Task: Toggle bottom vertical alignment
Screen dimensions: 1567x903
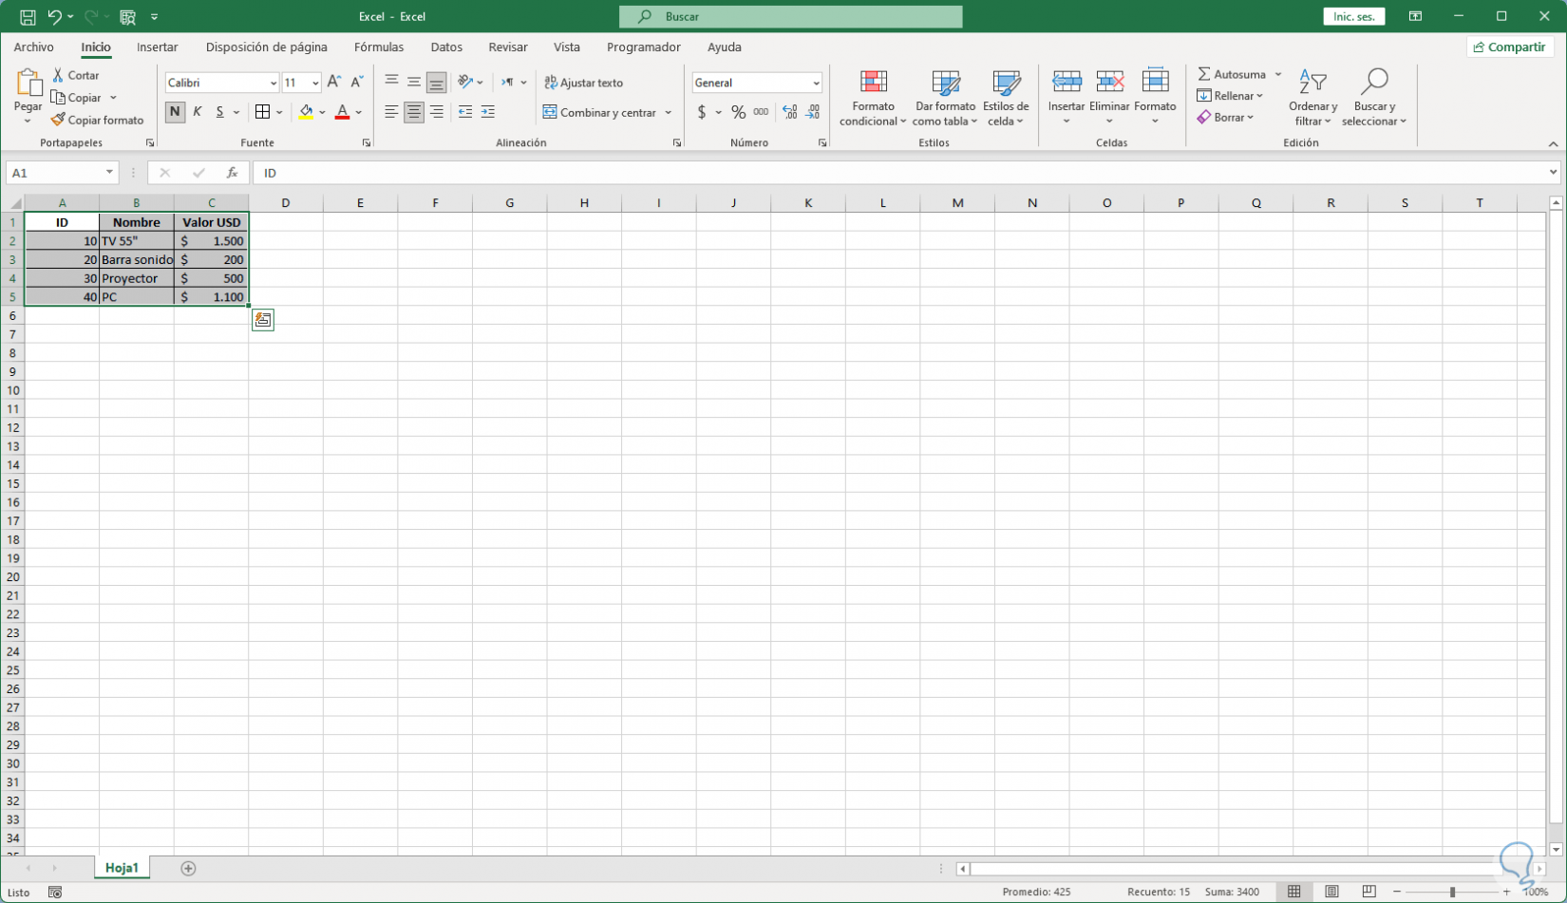Action: coord(437,83)
